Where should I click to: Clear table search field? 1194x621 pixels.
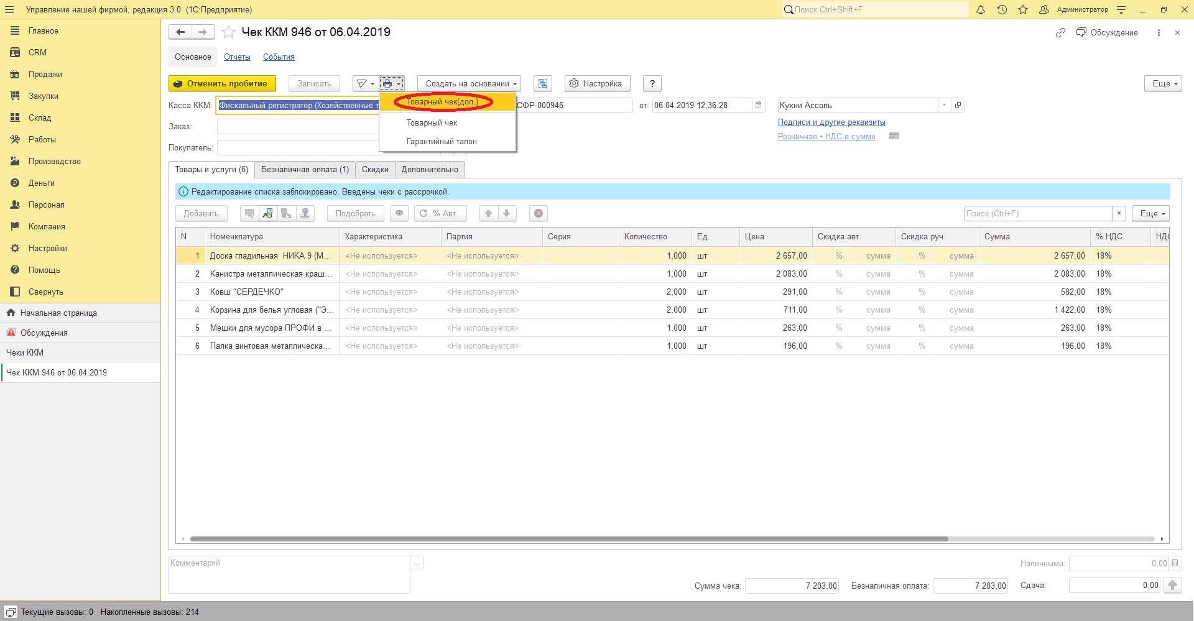pos(1119,213)
